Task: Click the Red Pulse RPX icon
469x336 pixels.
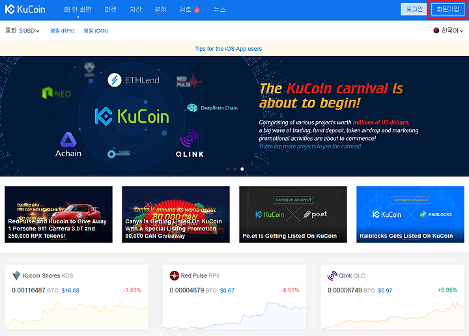Action: pyautogui.click(x=174, y=275)
